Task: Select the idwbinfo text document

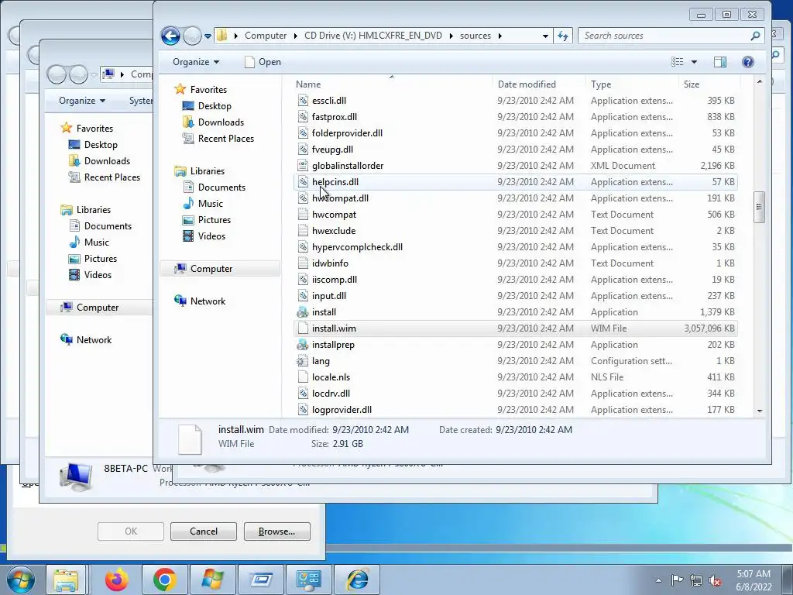Action: pos(330,263)
